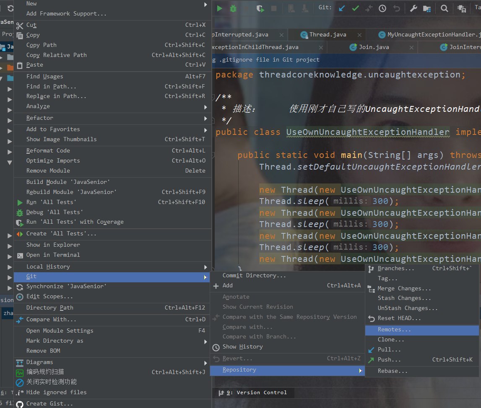Click Commit Directory... in the Git menu
Image resolution: width=481 pixels, height=408 pixels.
click(254, 276)
